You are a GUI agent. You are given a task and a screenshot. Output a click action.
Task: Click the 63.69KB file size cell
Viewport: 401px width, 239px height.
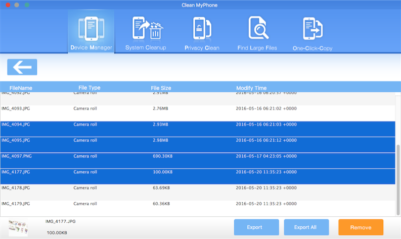(x=161, y=188)
